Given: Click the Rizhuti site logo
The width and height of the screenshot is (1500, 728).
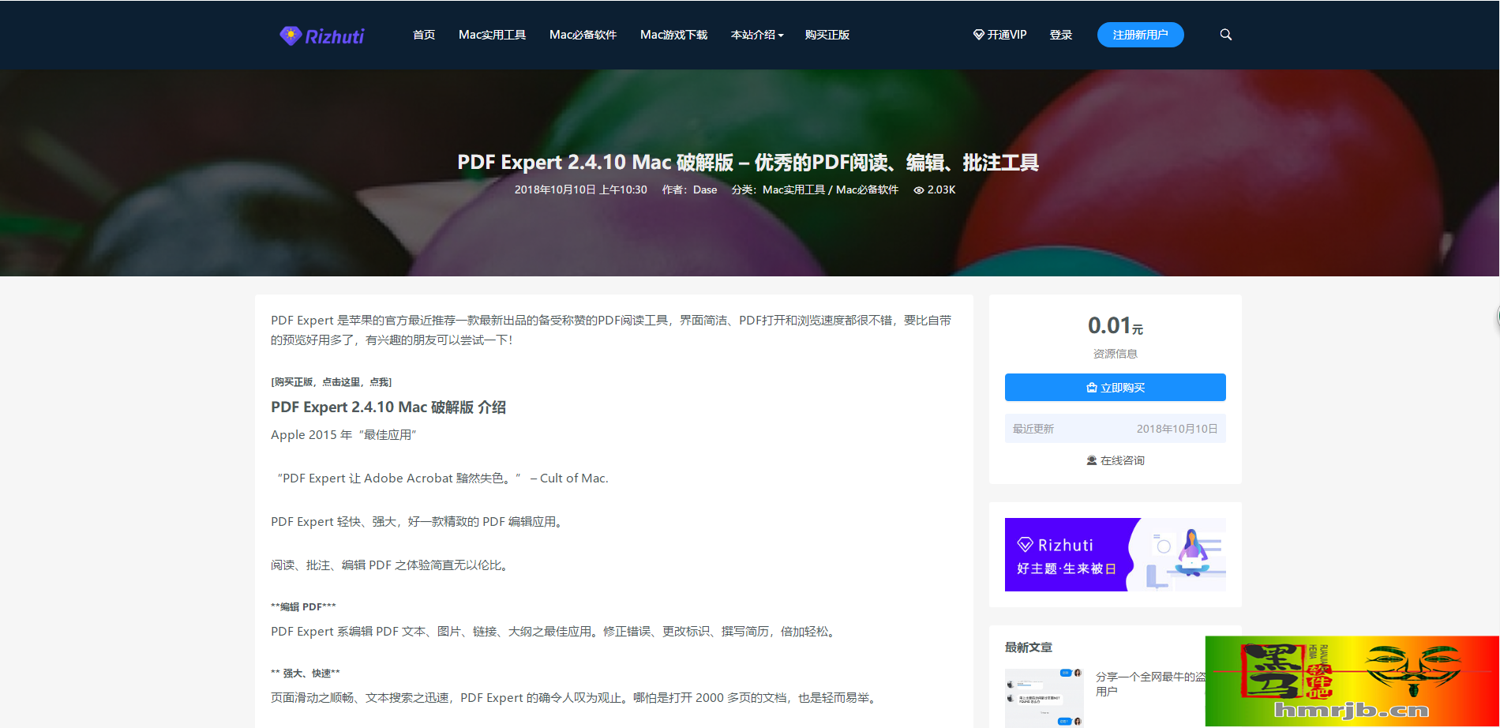Looking at the screenshot, I should pos(322,36).
